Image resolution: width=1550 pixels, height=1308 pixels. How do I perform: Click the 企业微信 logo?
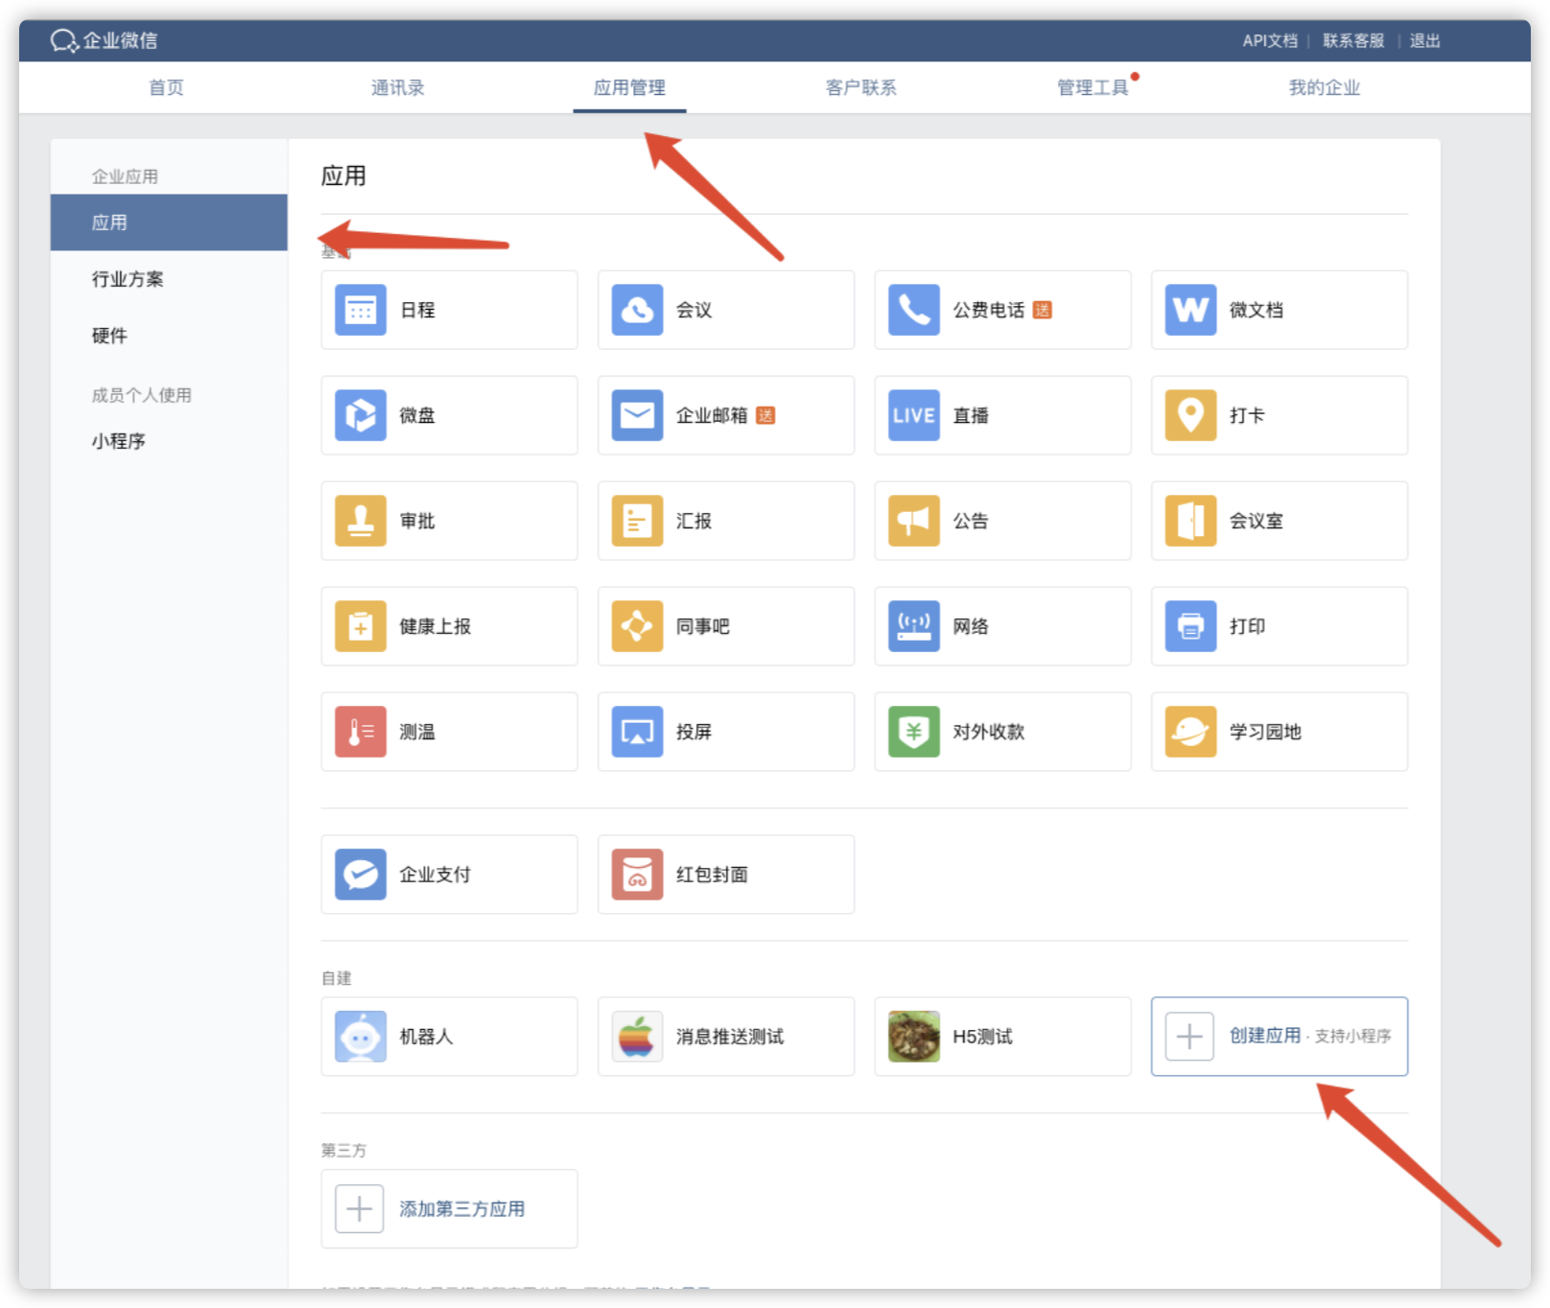pyautogui.click(x=104, y=40)
